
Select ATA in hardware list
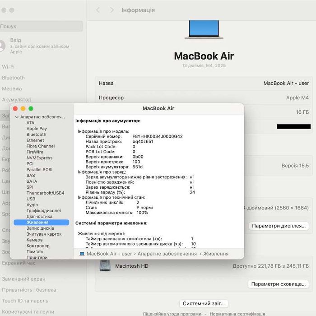(x=30, y=123)
